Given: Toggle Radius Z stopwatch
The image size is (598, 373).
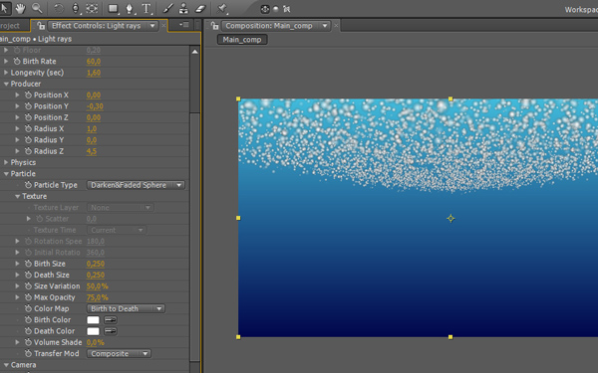Looking at the screenshot, I should (x=28, y=151).
